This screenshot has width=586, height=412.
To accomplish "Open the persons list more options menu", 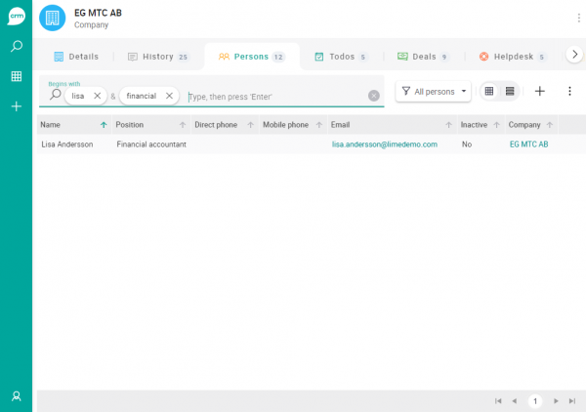I will click(569, 91).
